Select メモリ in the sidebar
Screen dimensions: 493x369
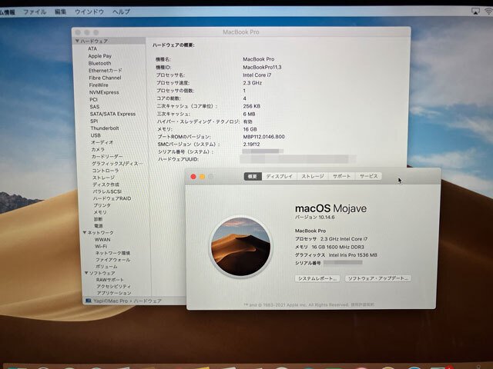tap(100, 212)
